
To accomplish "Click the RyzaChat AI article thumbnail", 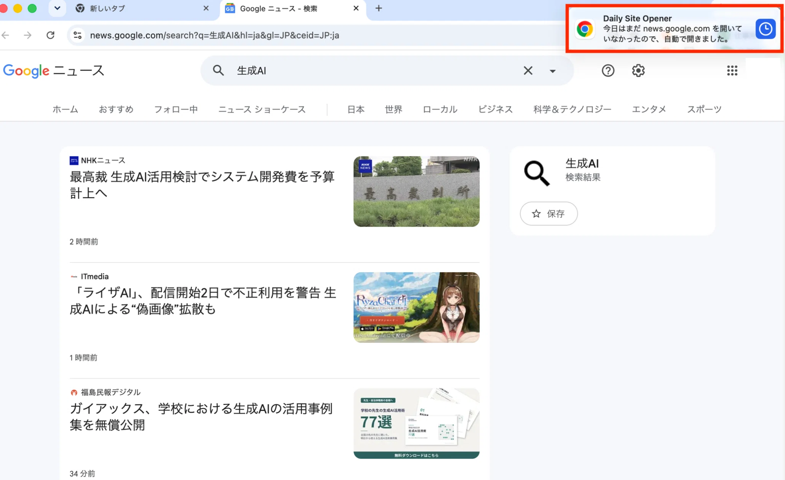I will [416, 307].
